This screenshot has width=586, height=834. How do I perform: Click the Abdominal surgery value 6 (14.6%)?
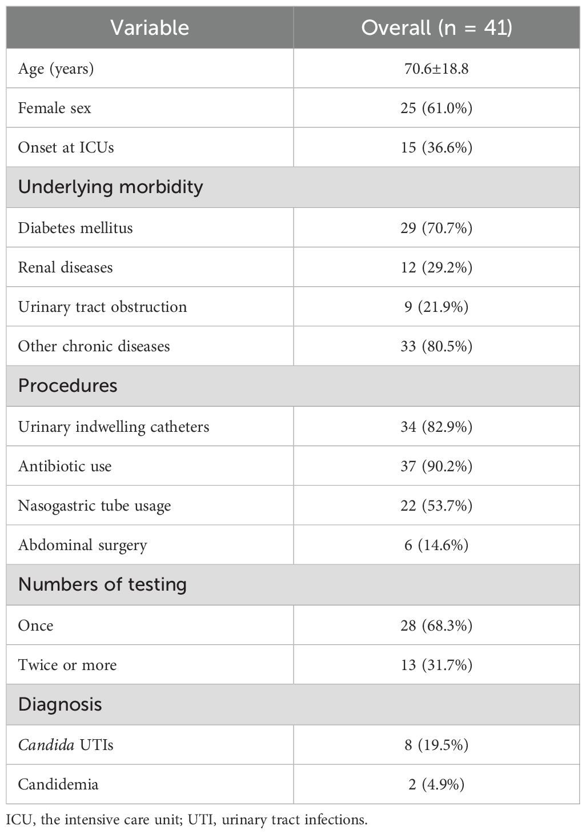pos(436,545)
